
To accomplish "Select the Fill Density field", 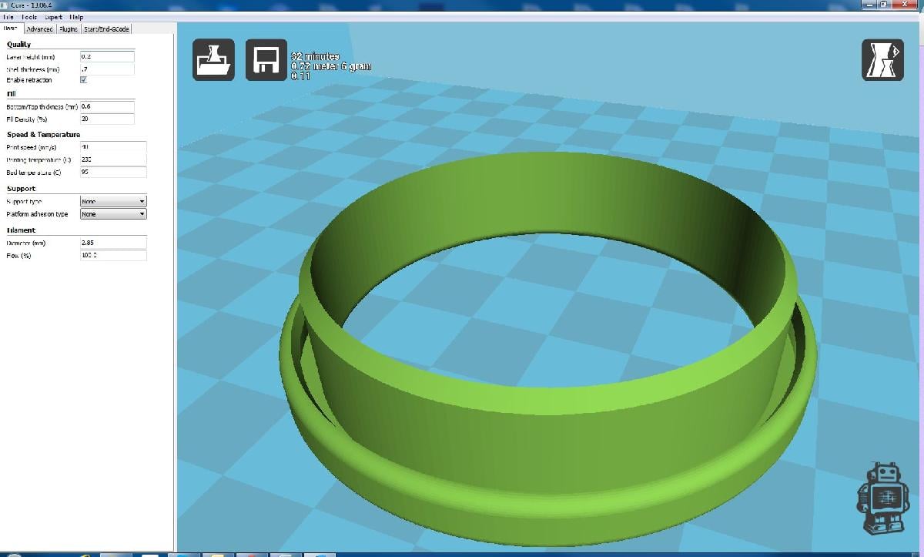I will coord(107,119).
